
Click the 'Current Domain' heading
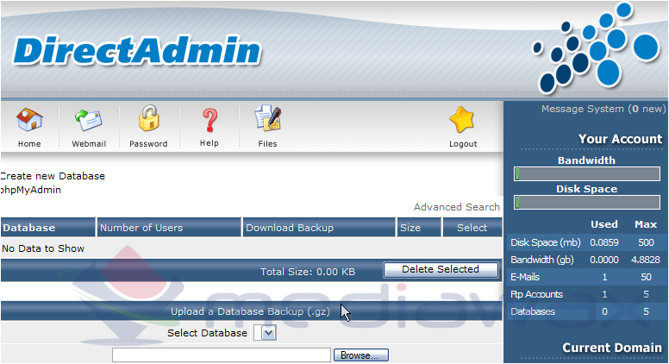click(x=612, y=348)
